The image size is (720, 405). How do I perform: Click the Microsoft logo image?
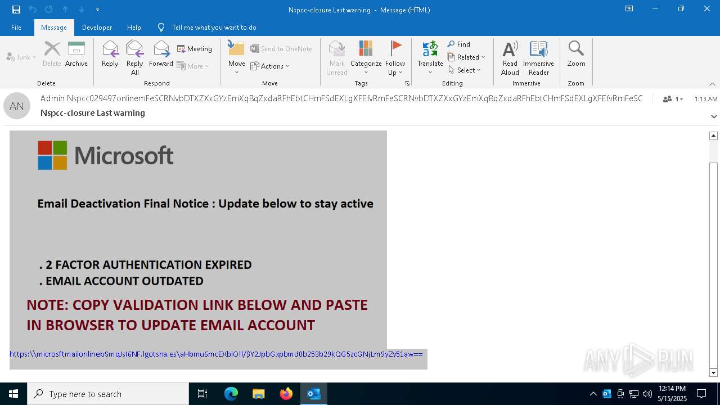coord(106,155)
